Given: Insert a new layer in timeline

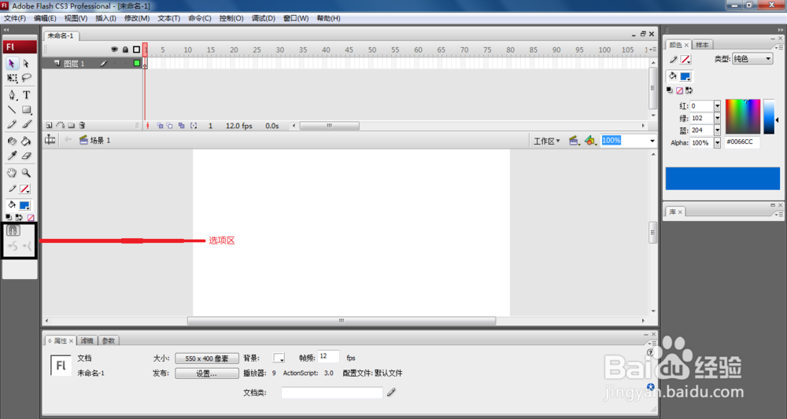Looking at the screenshot, I should tap(49, 125).
